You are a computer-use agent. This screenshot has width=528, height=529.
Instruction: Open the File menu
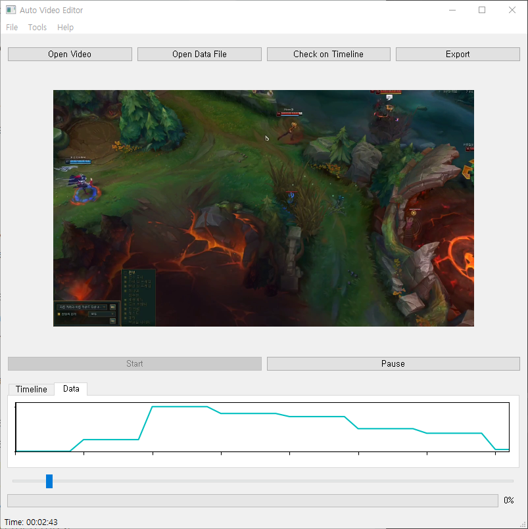11,27
